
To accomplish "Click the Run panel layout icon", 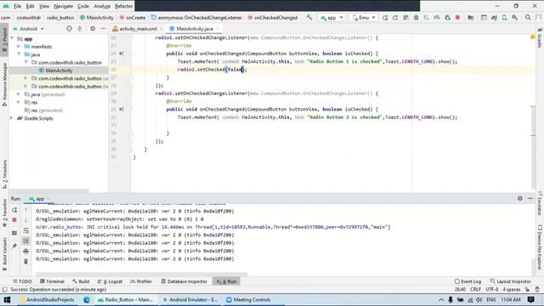I will (x=14, y=233).
